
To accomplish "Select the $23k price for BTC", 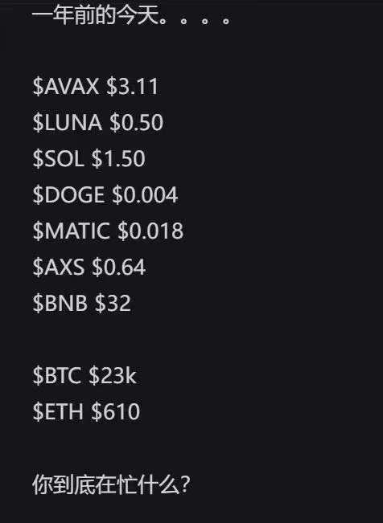I will coord(113,375).
